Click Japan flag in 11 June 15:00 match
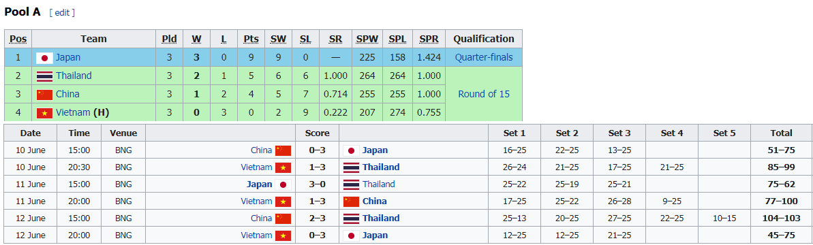This screenshot has height=245, width=813. coord(283,184)
